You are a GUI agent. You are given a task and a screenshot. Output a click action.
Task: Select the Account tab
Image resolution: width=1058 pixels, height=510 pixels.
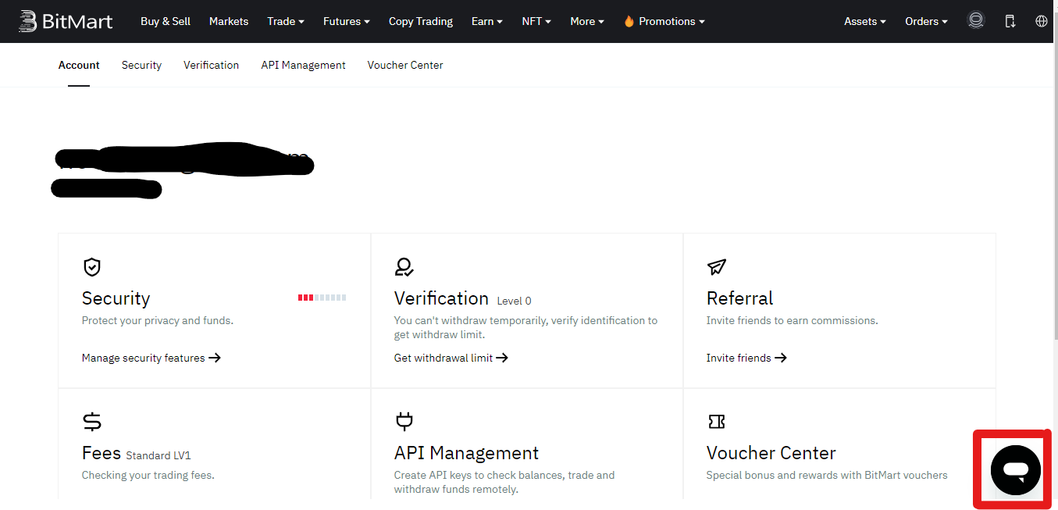pos(79,65)
